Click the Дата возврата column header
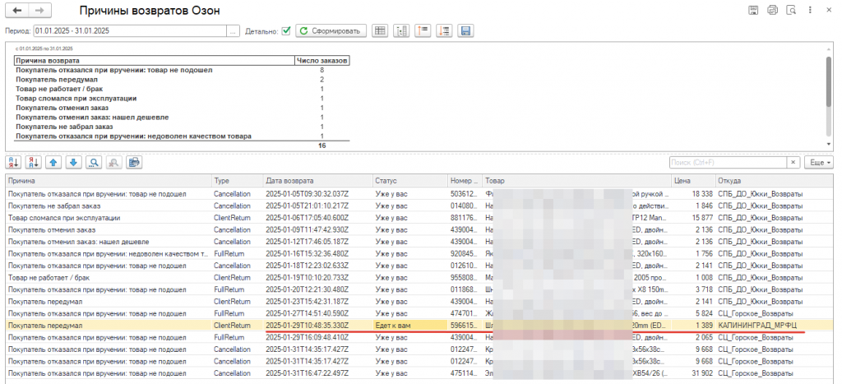Image resolution: width=842 pixels, height=384 pixels. click(x=318, y=181)
